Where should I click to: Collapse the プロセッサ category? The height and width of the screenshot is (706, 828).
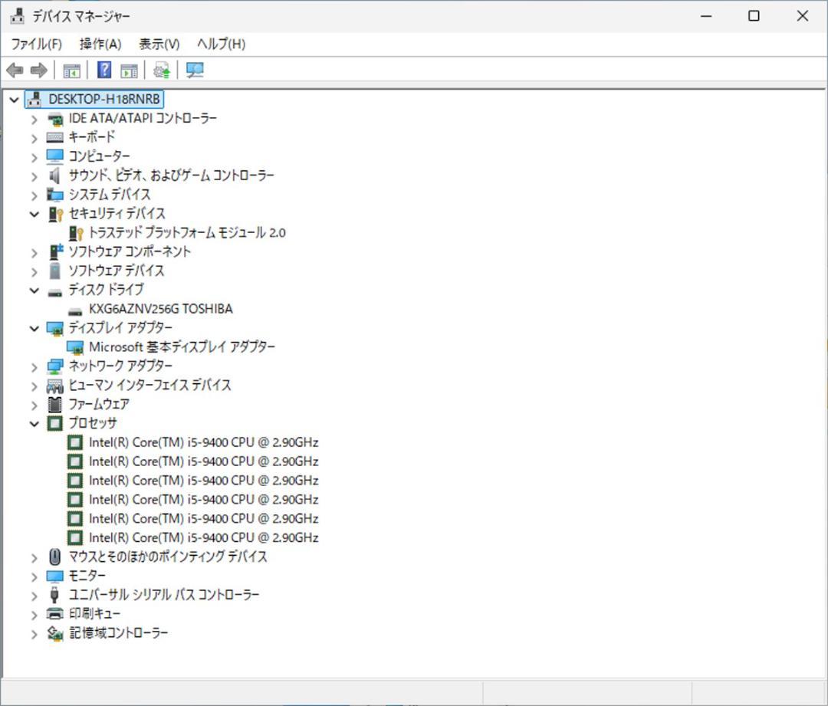point(34,423)
